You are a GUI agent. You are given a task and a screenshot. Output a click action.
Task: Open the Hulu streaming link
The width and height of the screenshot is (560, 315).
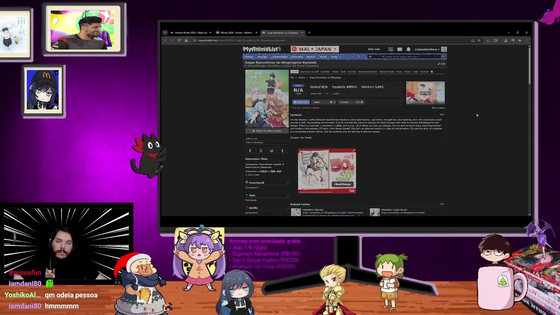(252, 195)
